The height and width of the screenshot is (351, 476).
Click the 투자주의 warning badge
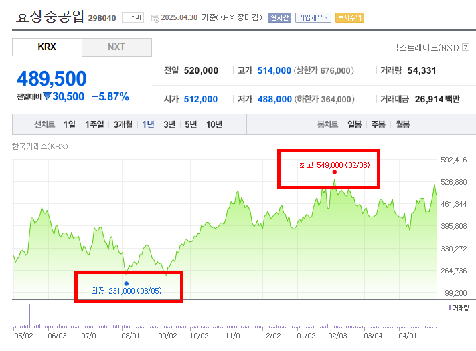tap(349, 17)
